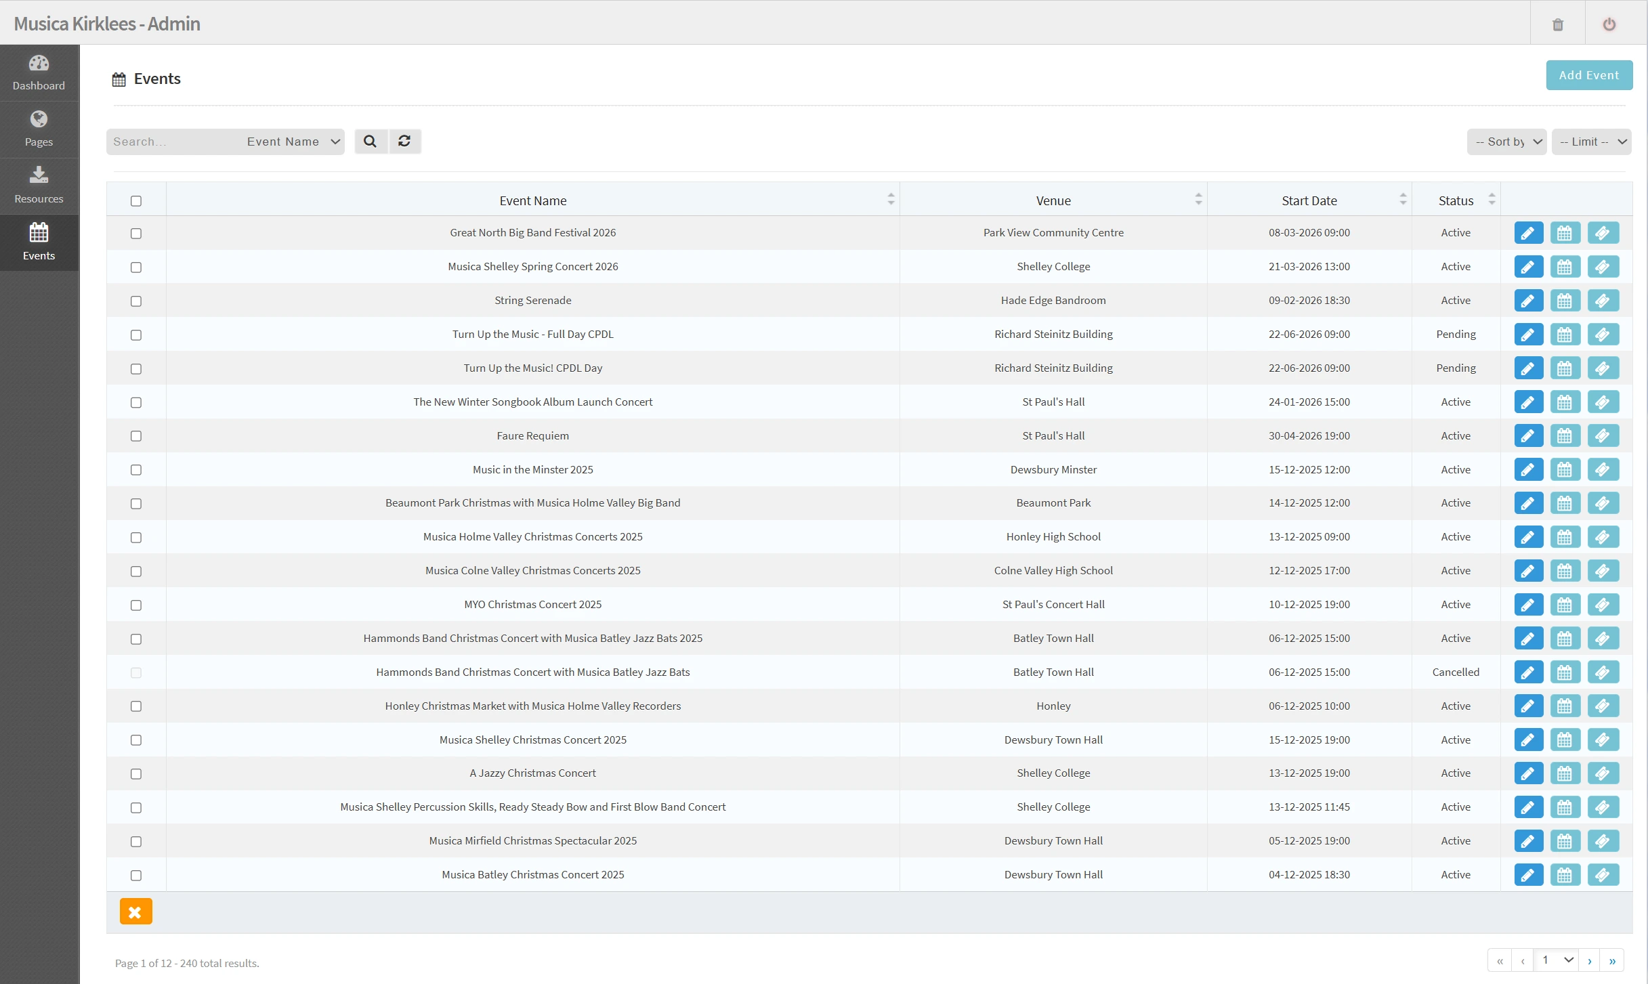Navigate to Pages using the globe sidebar icon

39,129
